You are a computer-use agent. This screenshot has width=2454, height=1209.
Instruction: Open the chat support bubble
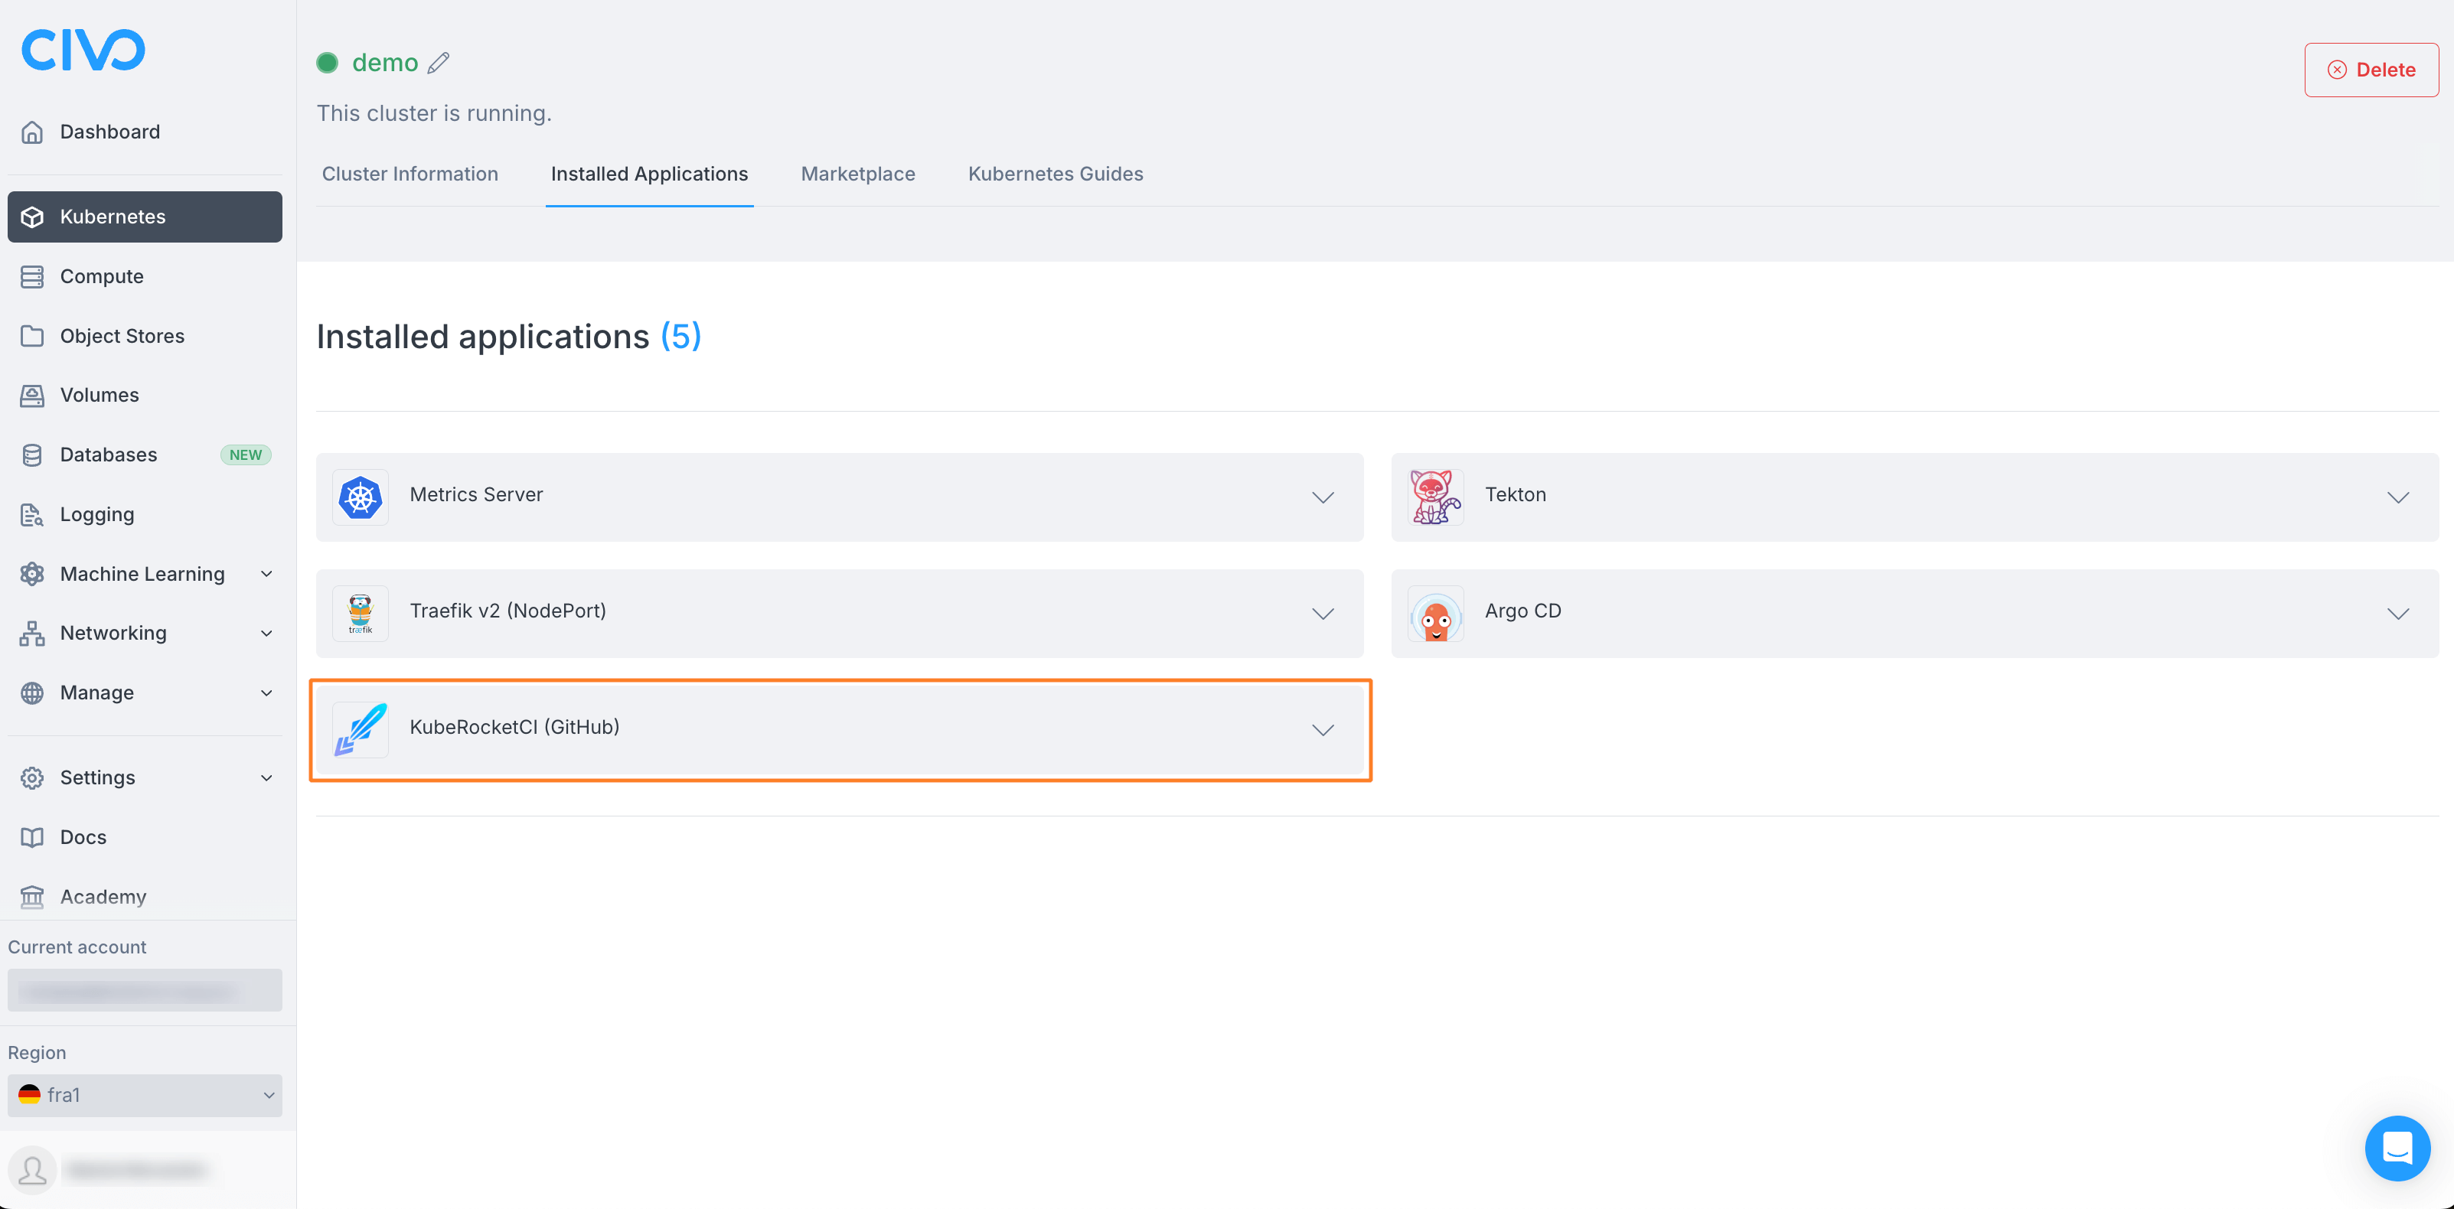(2398, 1148)
